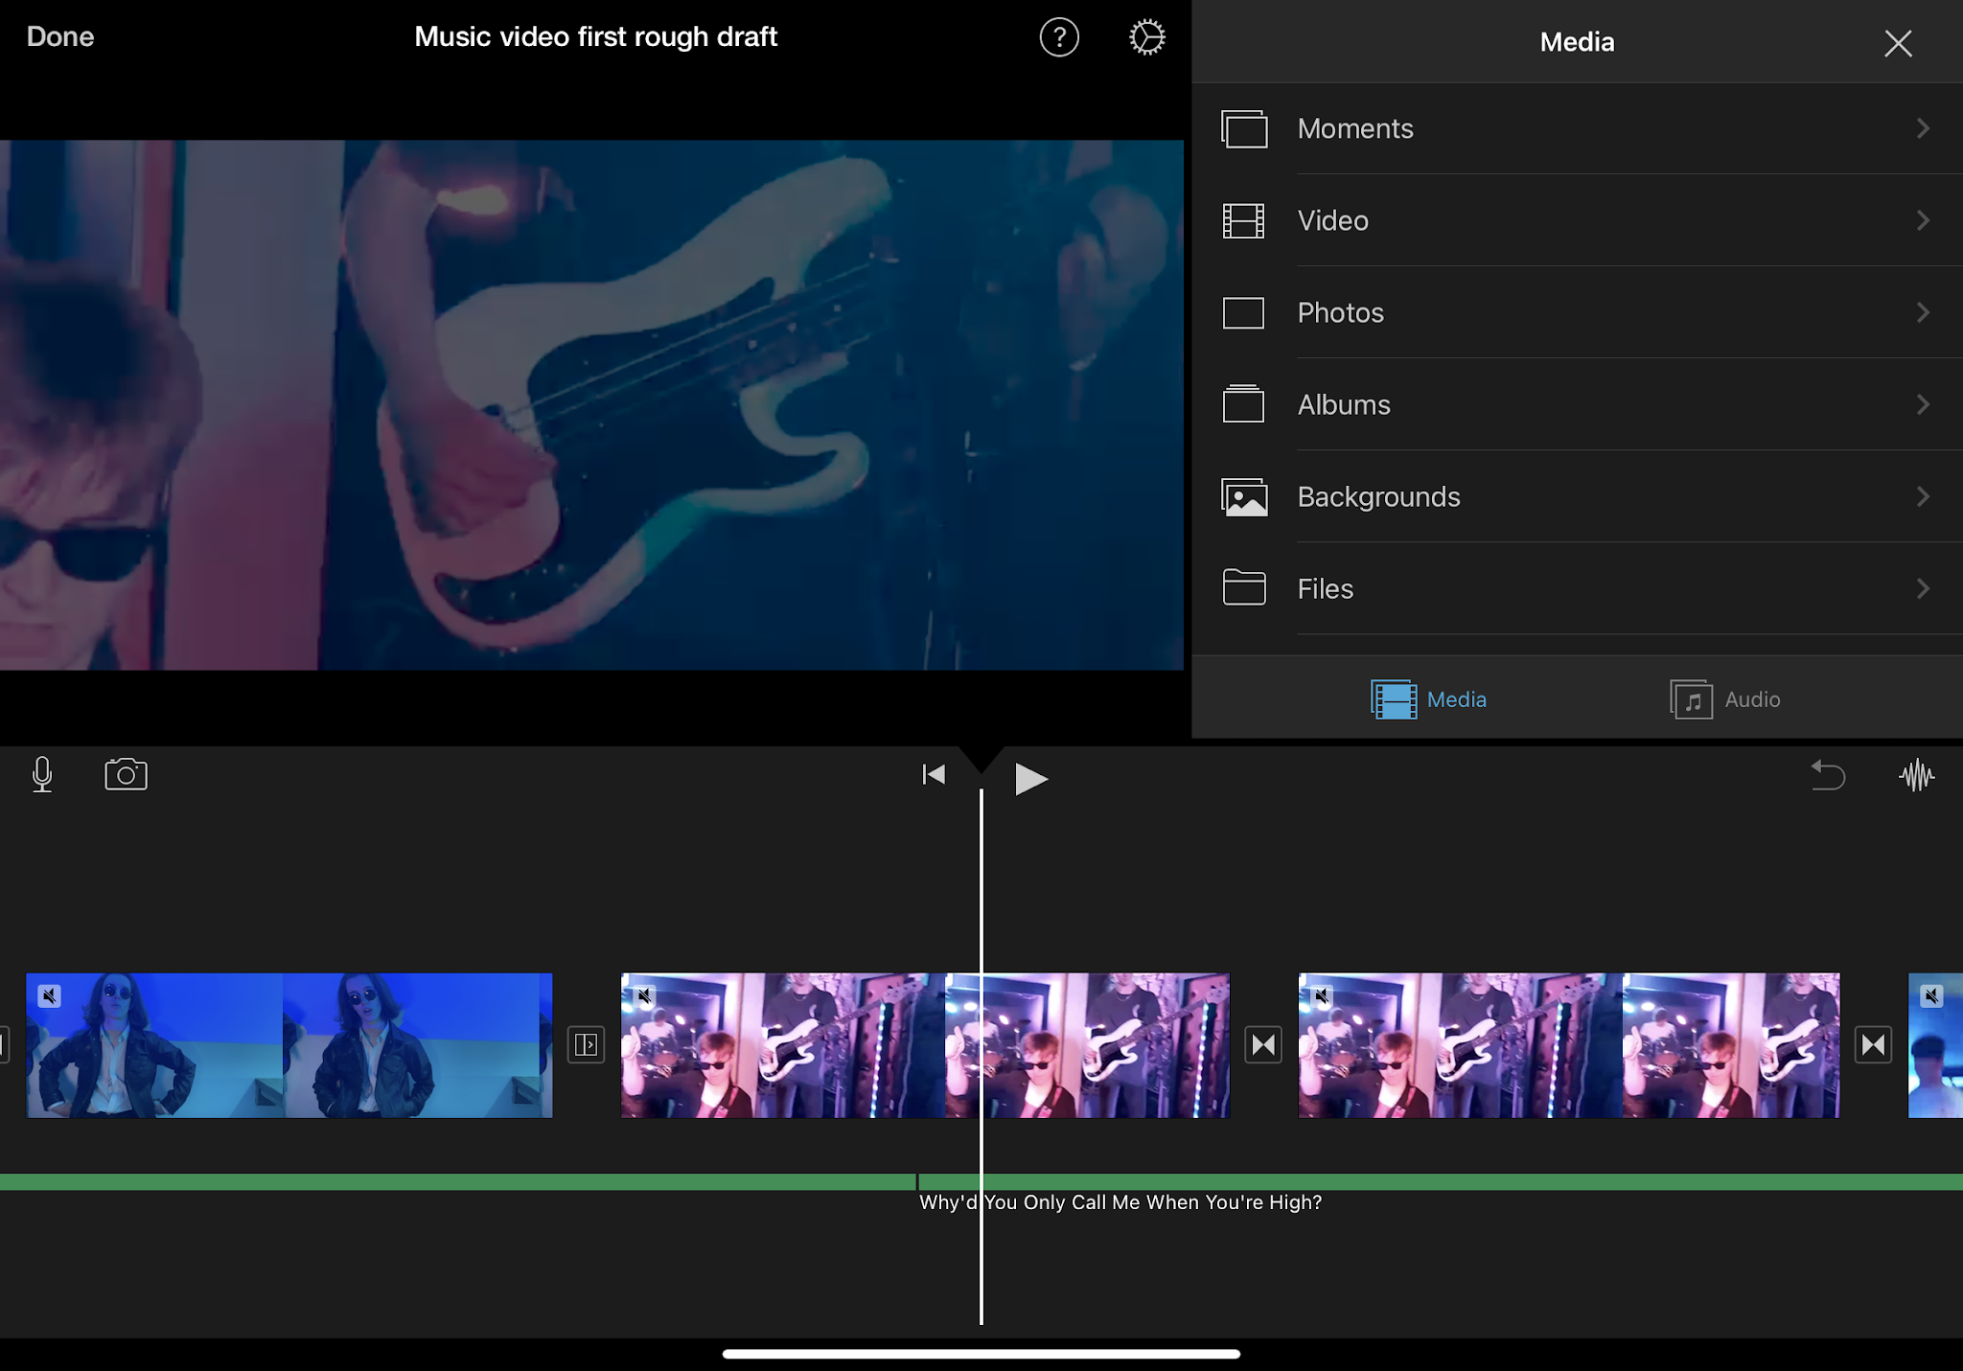Expand the Video row chevron
The width and height of the screenshot is (1963, 1371).
pos(1923,220)
